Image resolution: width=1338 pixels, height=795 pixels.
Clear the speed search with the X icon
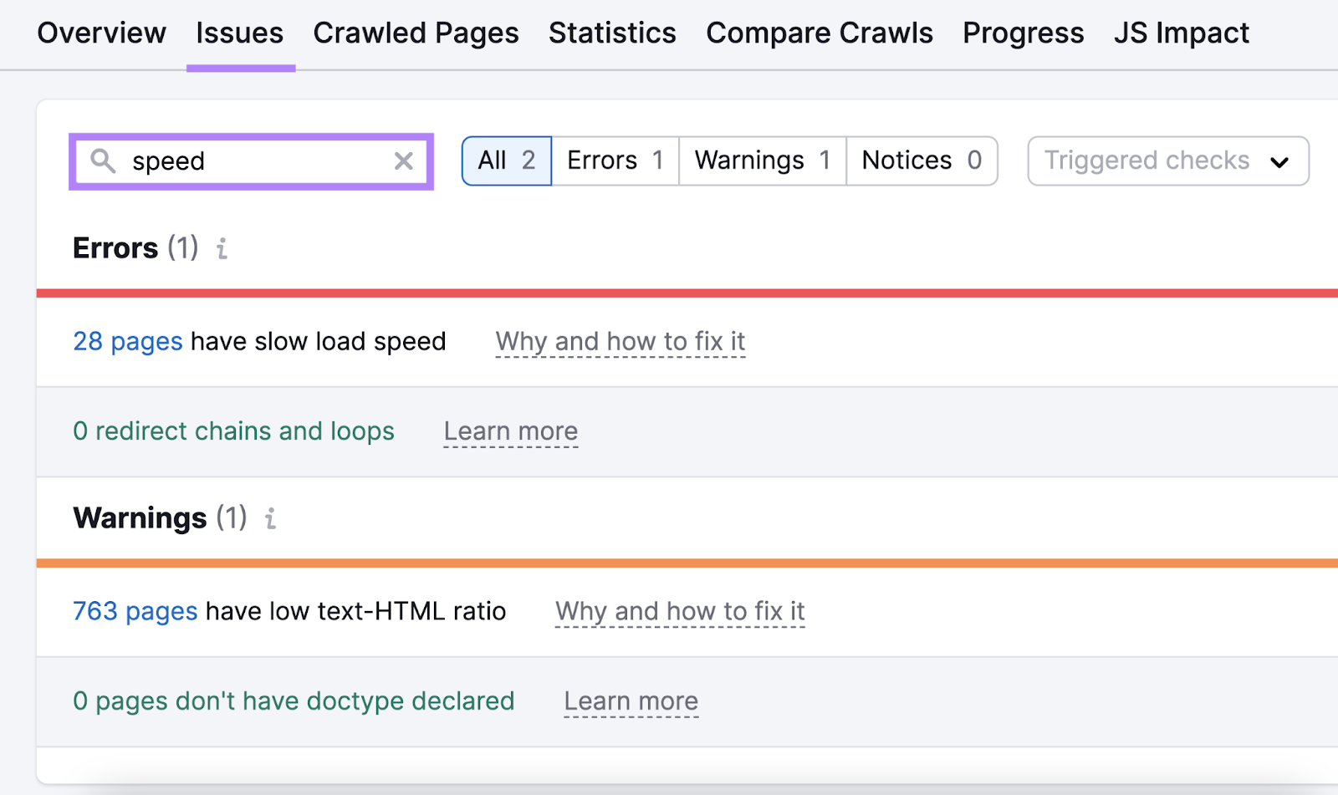click(404, 161)
